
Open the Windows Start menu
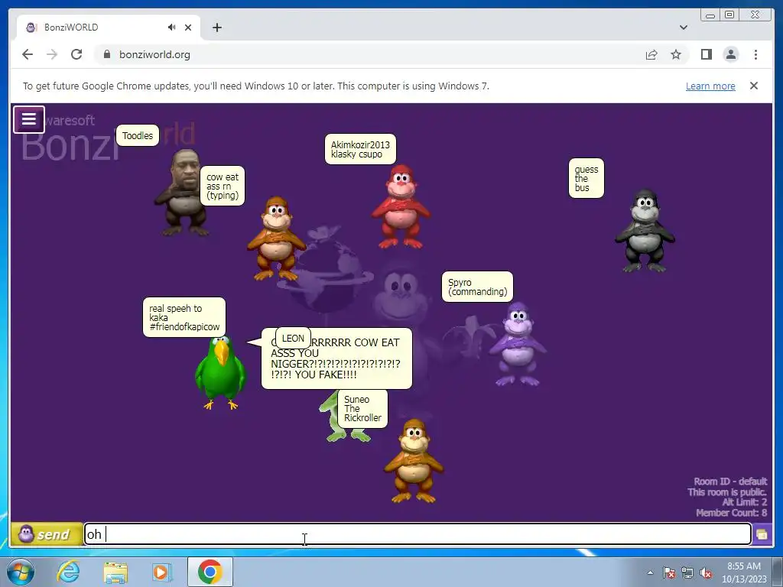pyautogui.click(x=20, y=572)
